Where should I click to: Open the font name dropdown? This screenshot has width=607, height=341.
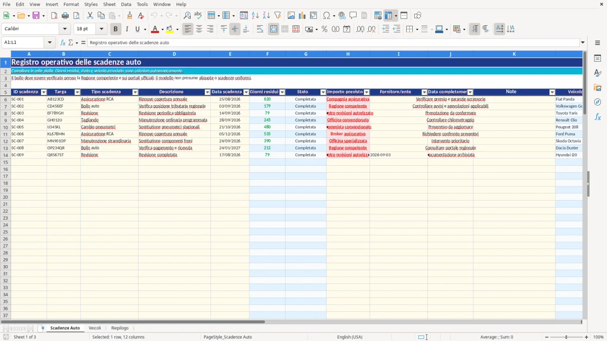point(65,29)
